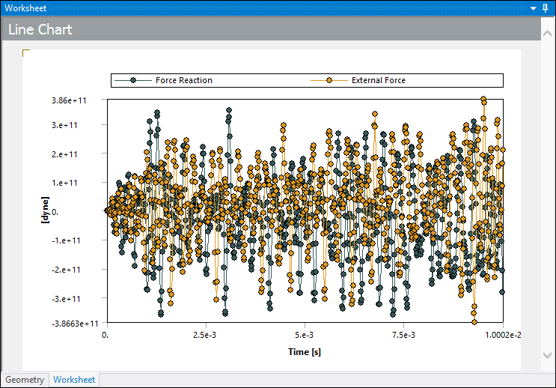Click the -1.e+11 y-axis tick label

click(x=66, y=240)
